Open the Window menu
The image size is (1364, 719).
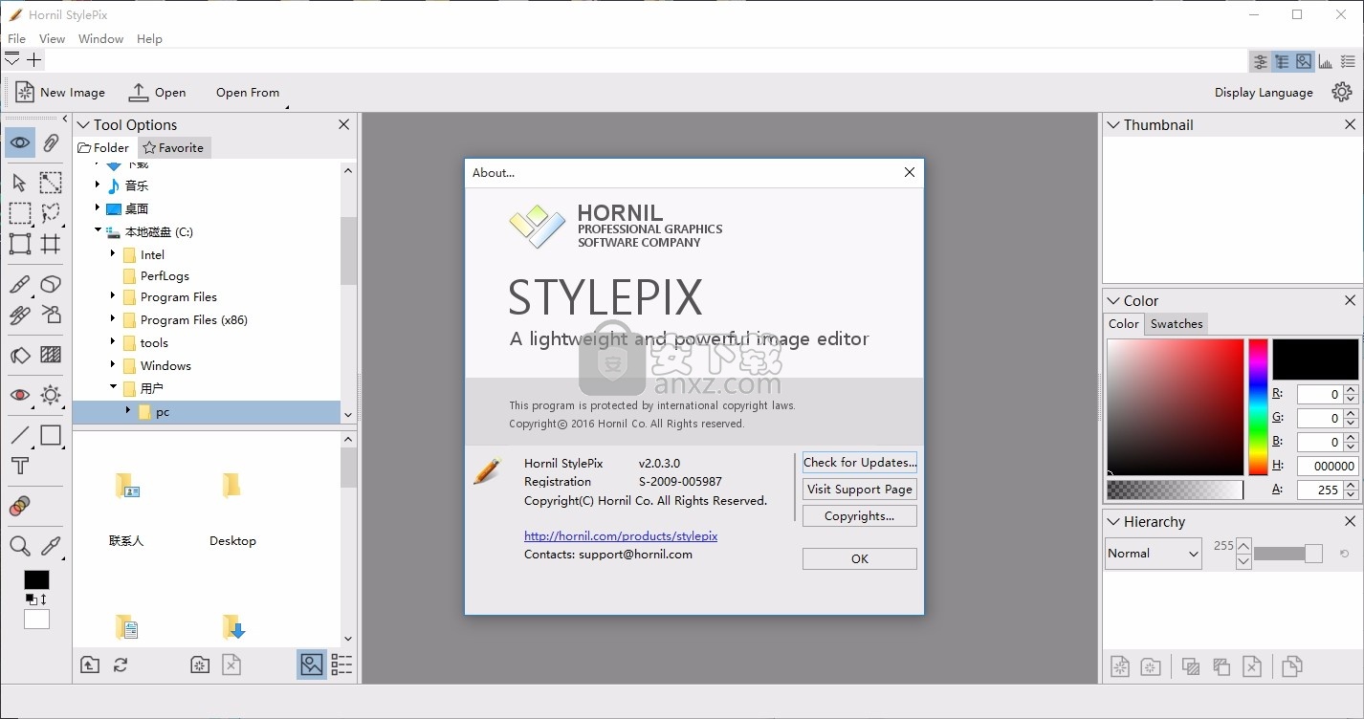tap(100, 39)
